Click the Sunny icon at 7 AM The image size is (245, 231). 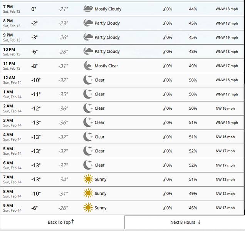[88, 179]
